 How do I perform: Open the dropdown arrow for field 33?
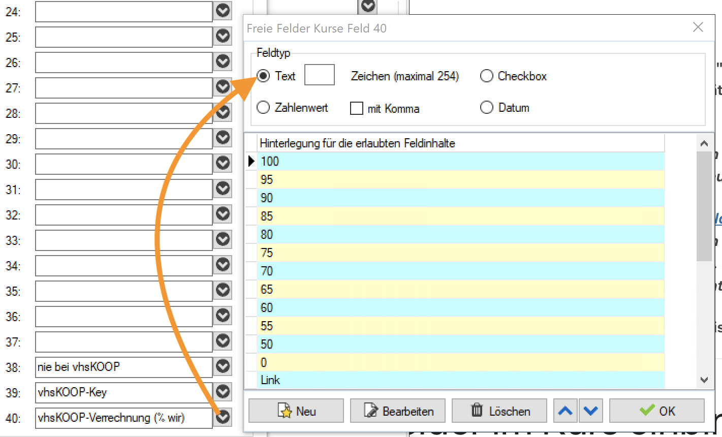223,239
